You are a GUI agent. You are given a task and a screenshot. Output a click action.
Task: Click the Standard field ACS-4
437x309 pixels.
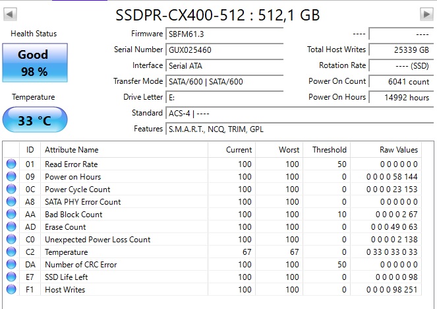pyautogui.click(x=300, y=114)
